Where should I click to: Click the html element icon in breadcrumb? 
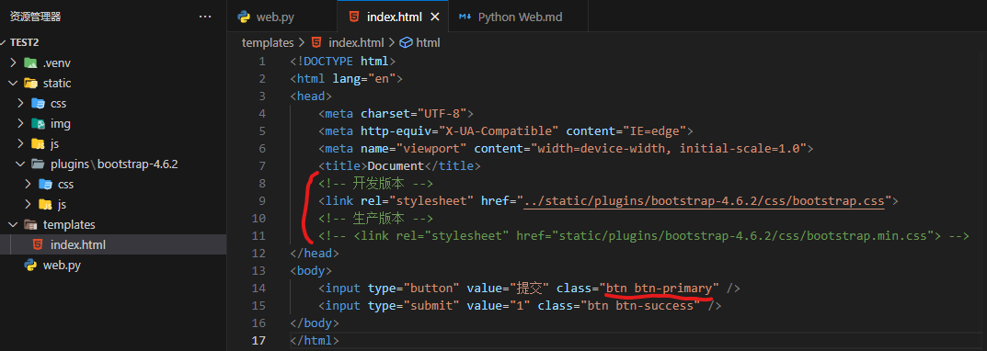click(x=406, y=43)
